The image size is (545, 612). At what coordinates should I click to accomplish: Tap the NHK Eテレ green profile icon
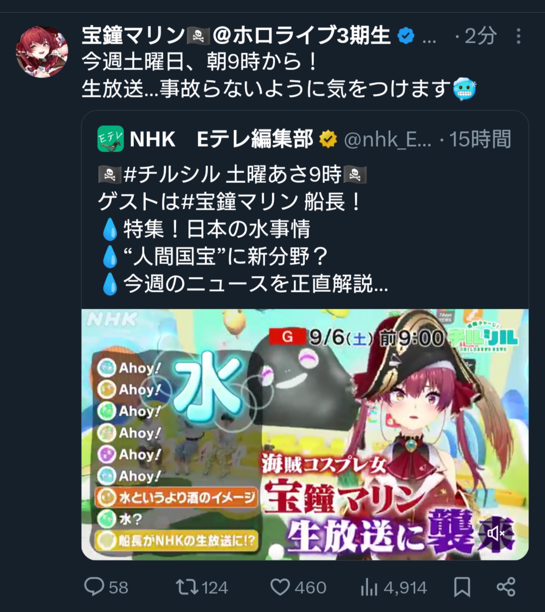(110, 139)
